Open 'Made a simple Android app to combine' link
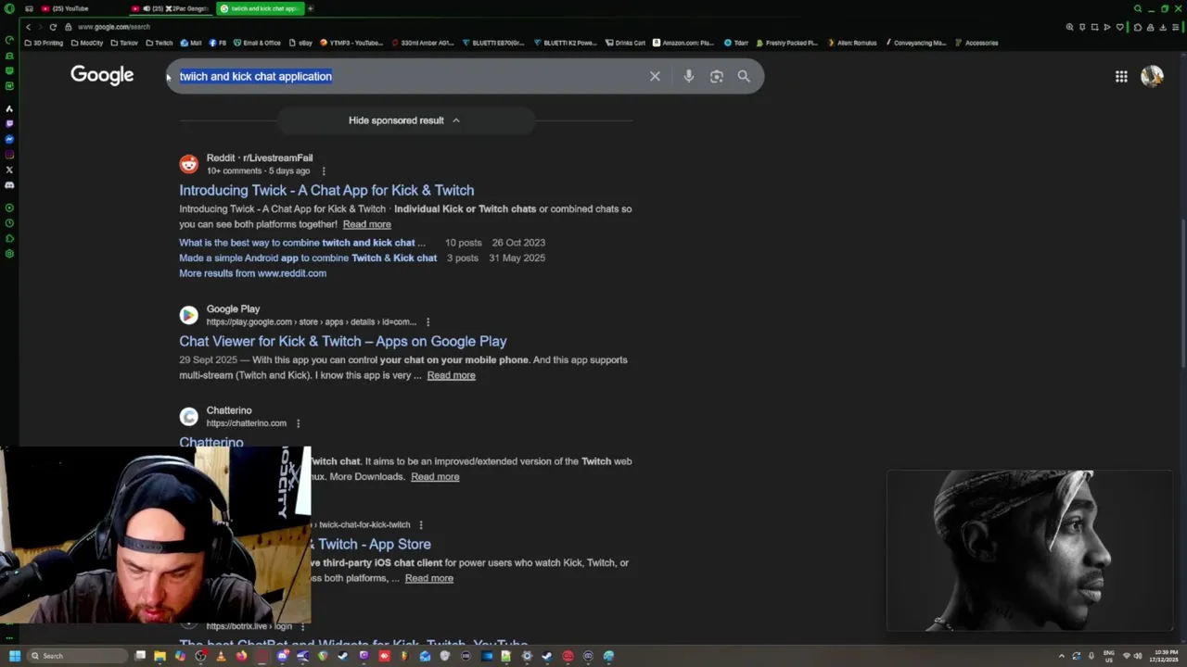 [x=308, y=258]
